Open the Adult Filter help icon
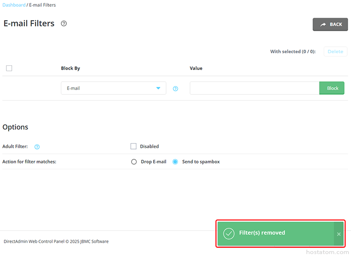The image size is (351, 256). 37,146
